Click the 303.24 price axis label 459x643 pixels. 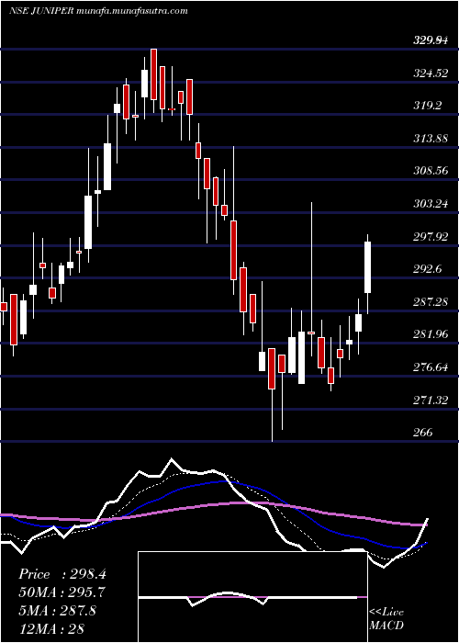431,203
